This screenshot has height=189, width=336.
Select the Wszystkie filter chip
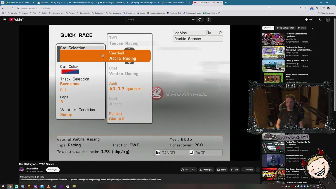(x=268, y=28)
